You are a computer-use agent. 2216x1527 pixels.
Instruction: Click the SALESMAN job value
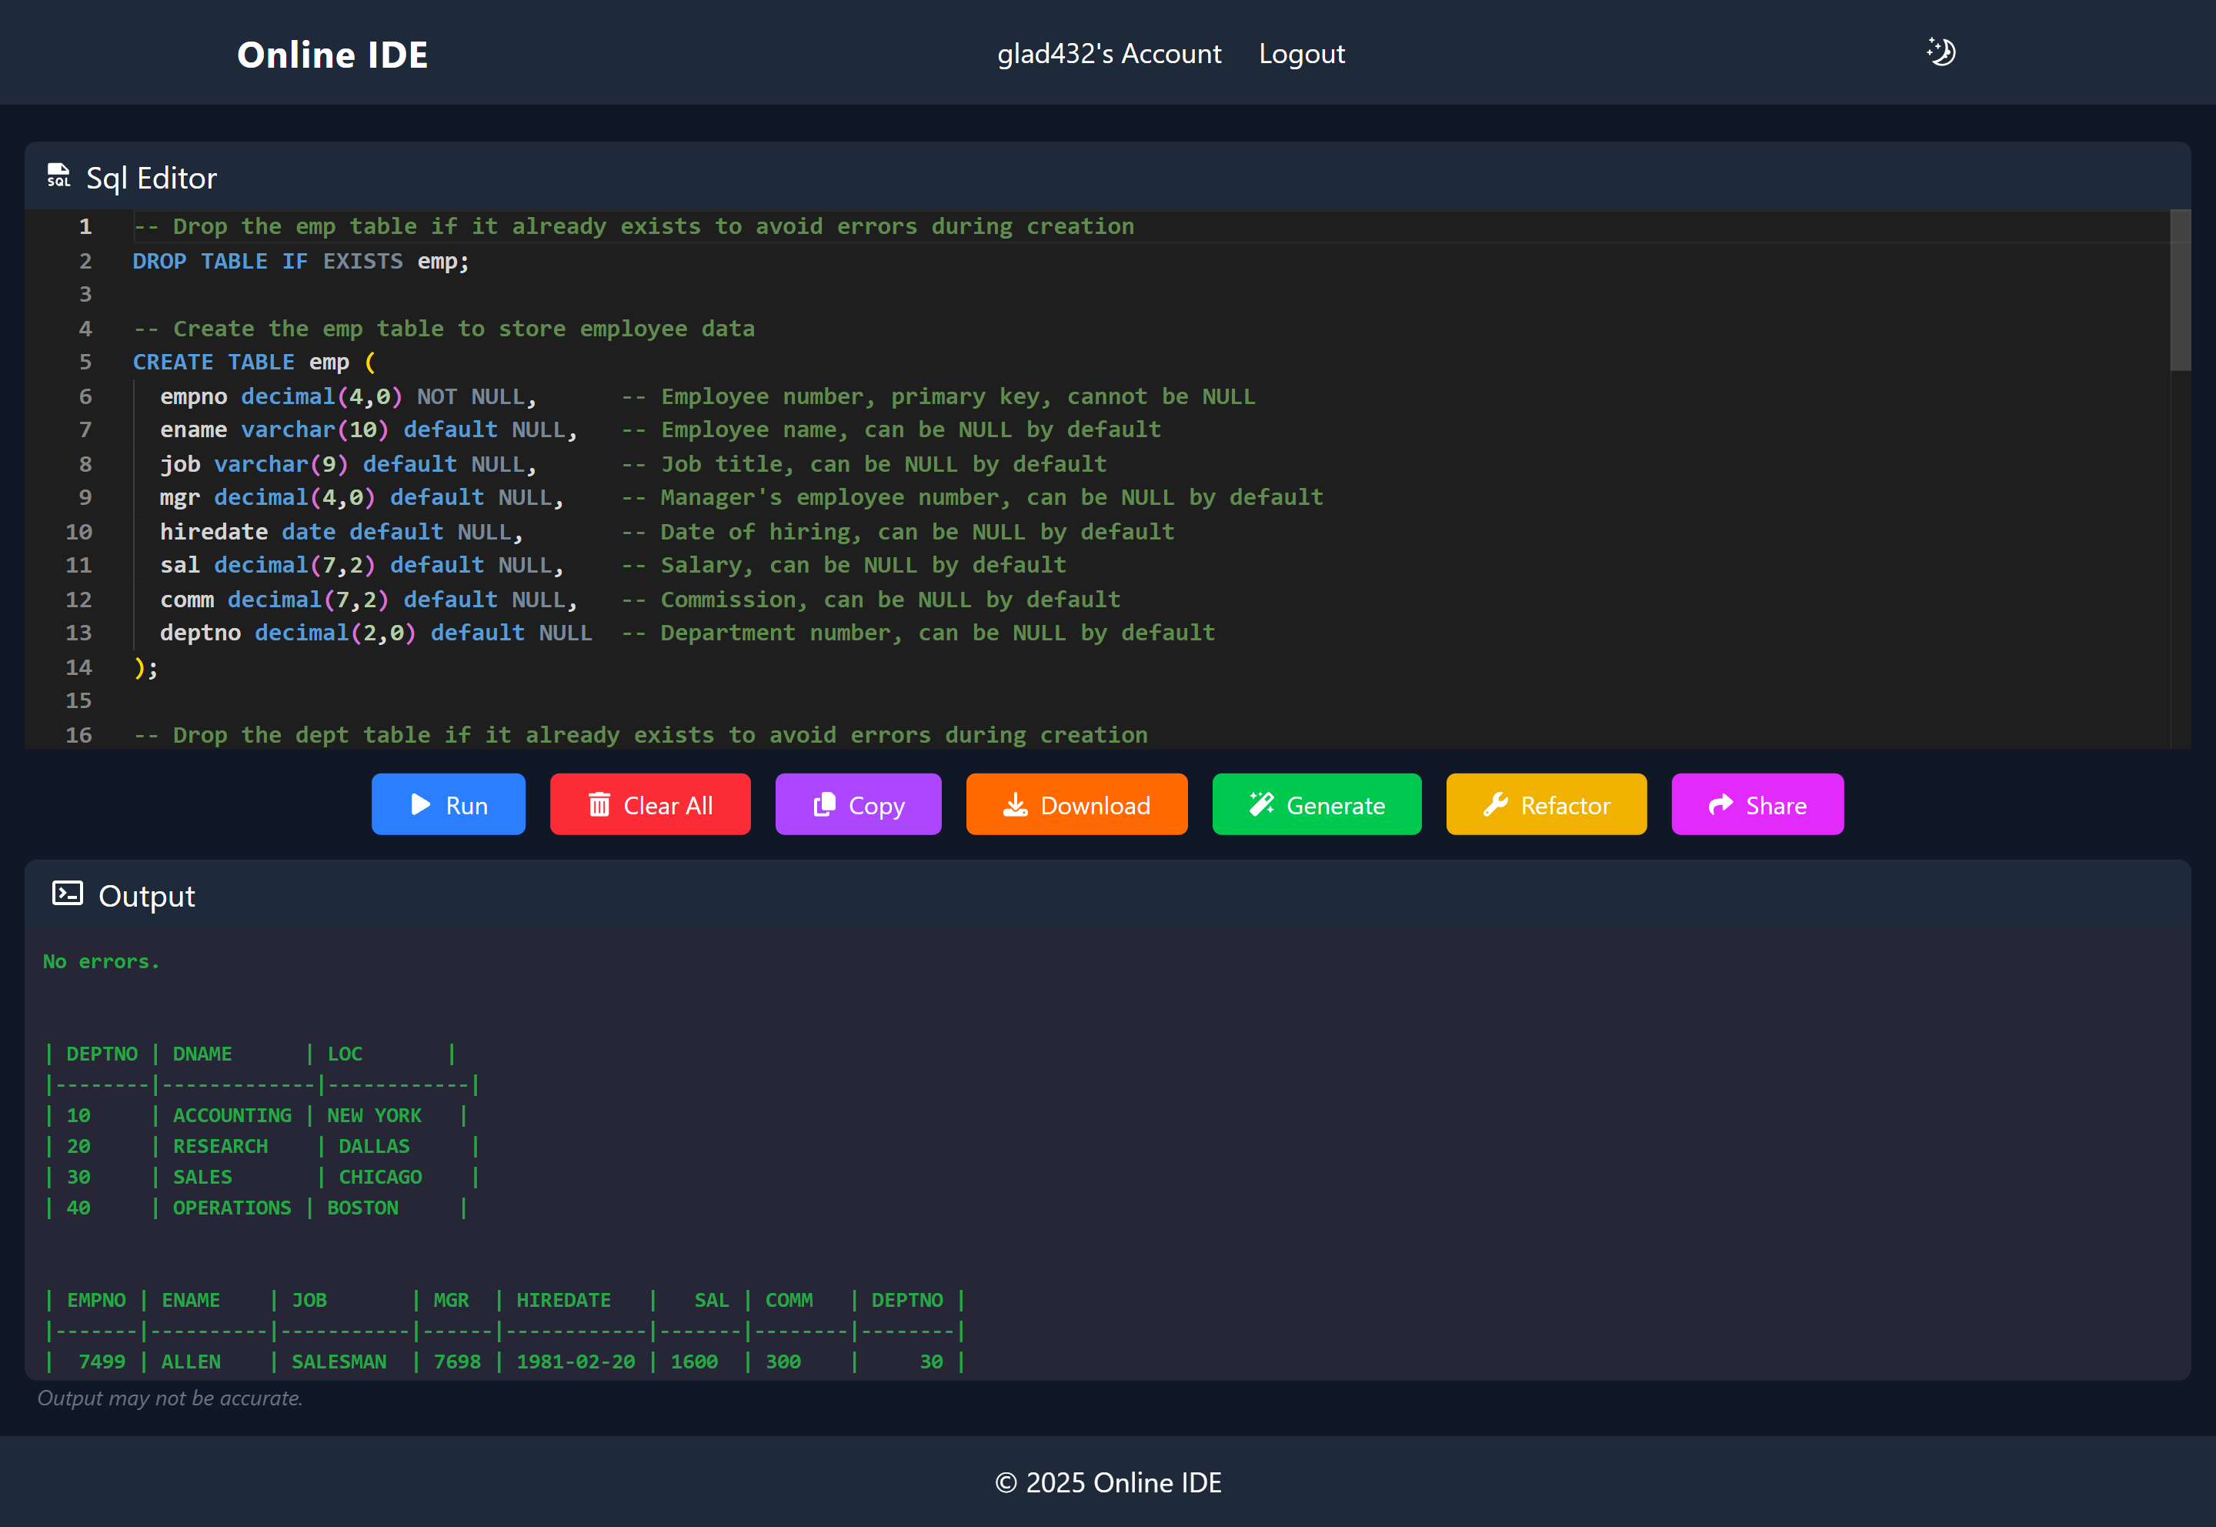click(x=339, y=1362)
